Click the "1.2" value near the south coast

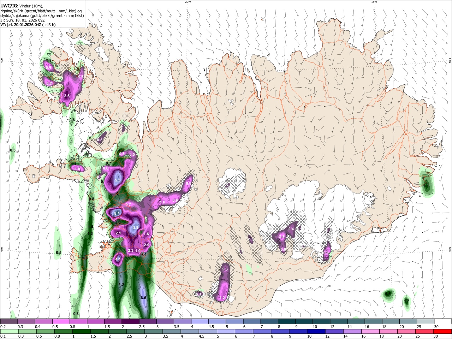tap(222, 298)
